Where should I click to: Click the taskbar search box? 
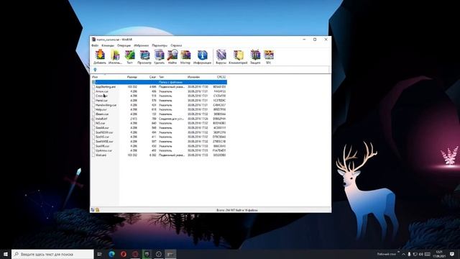52,254
